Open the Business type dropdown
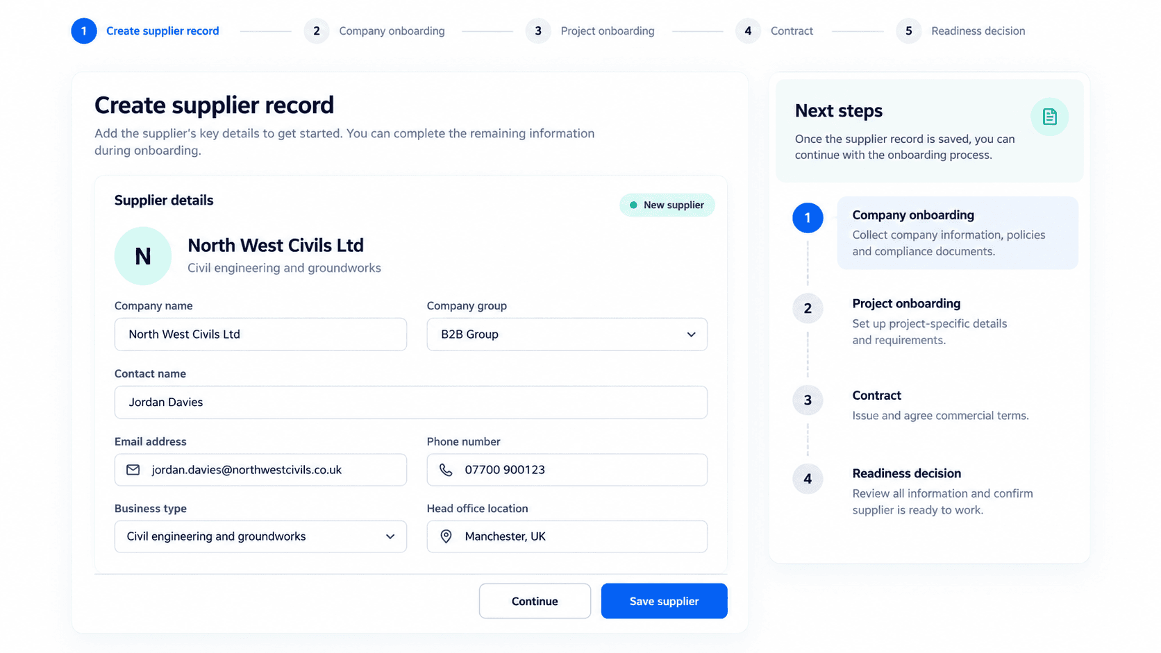Screen dimensions: 1161x653 click(x=260, y=536)
